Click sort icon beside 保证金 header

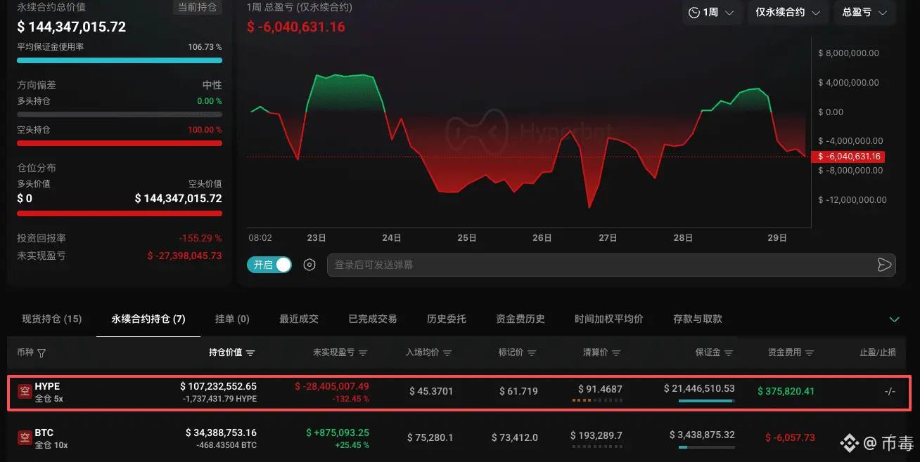point(729,353)
